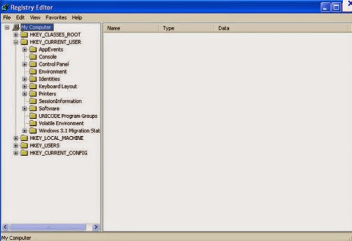Click the tree pane's right scroll arrow

[x=96, y=227]
